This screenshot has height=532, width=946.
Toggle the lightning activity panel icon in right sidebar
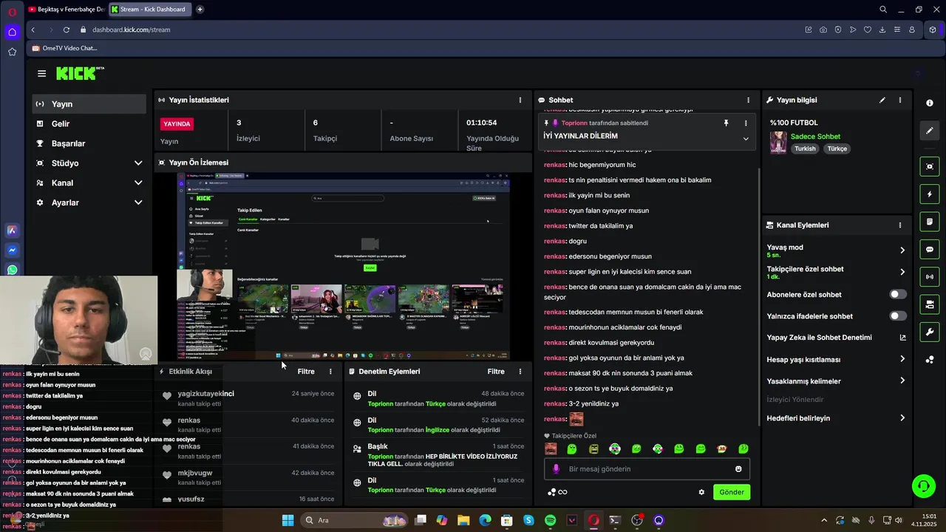930,194
